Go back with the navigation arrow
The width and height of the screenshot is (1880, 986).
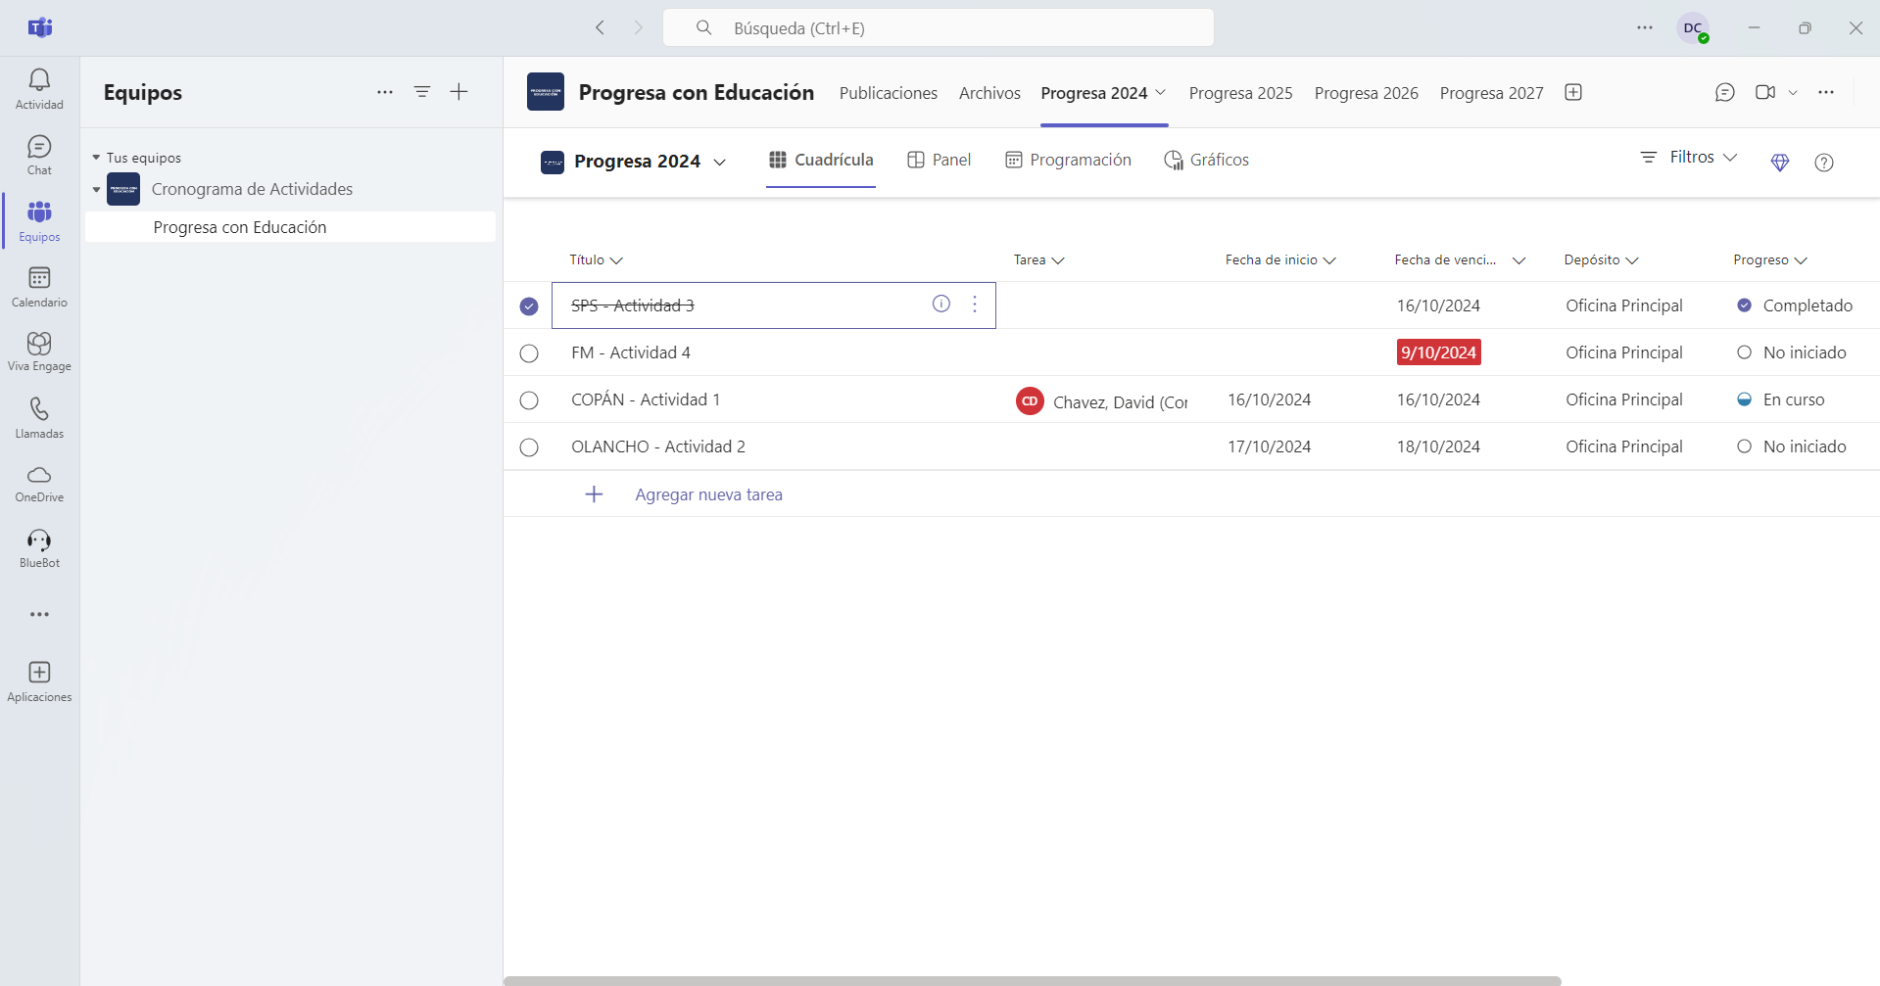point(601,27)
